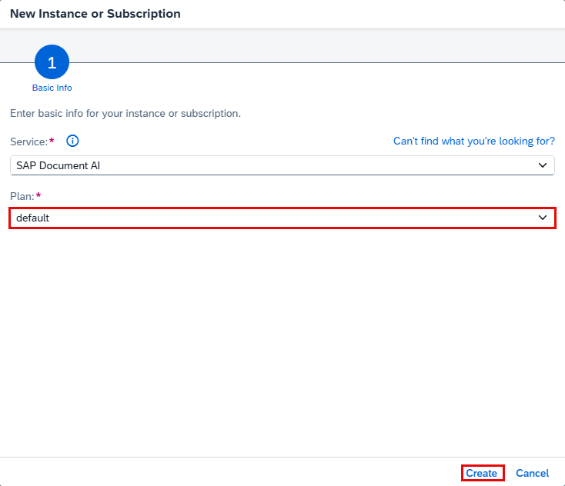
Task: Click the SAP Document AI service field
Action: point(282,165)
